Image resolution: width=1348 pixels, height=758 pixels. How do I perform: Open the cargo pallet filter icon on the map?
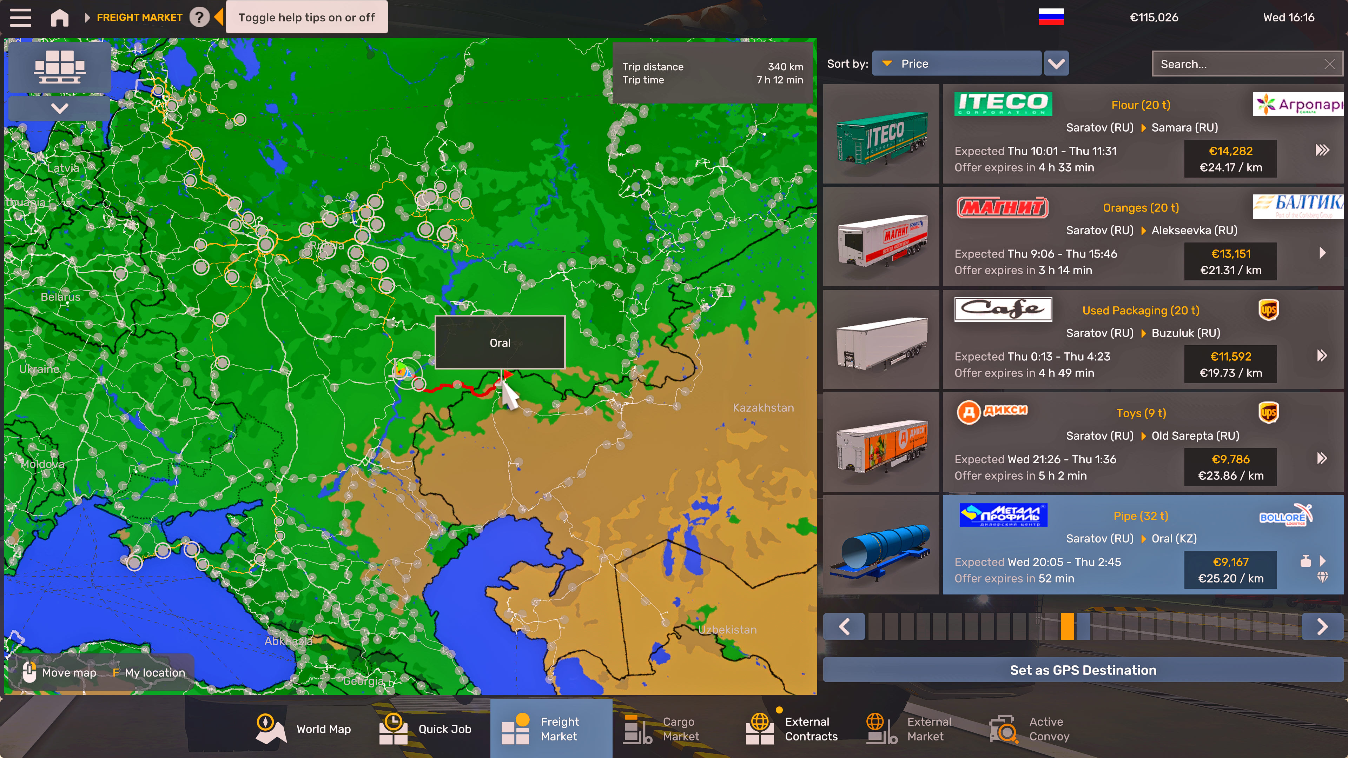point(60,67)
